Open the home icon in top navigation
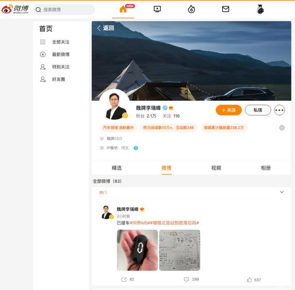Viewport: 295px width, 290px height. [123, 9]
